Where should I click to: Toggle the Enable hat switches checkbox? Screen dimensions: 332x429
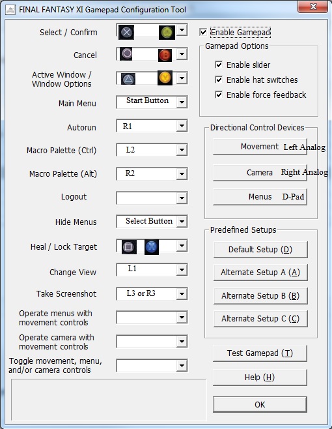[219, 80]
